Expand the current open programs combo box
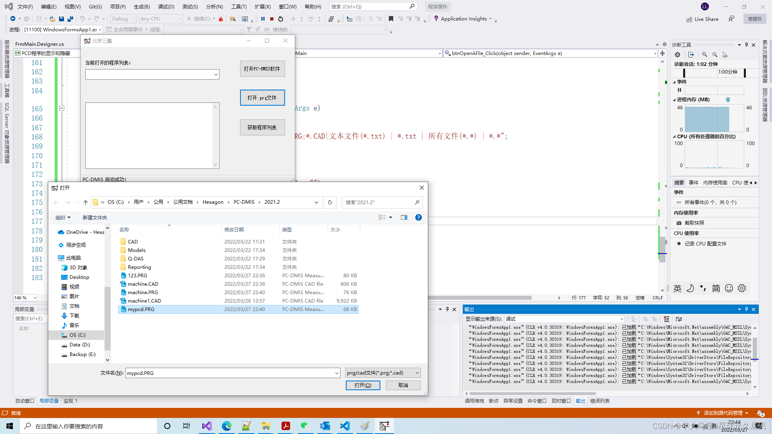Image resolution: width=772 pixels, height=434 pixels. click(216, 74)
